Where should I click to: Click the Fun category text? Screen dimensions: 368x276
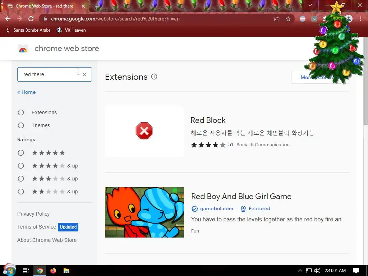pyautogui.click(x=195, y=231)
